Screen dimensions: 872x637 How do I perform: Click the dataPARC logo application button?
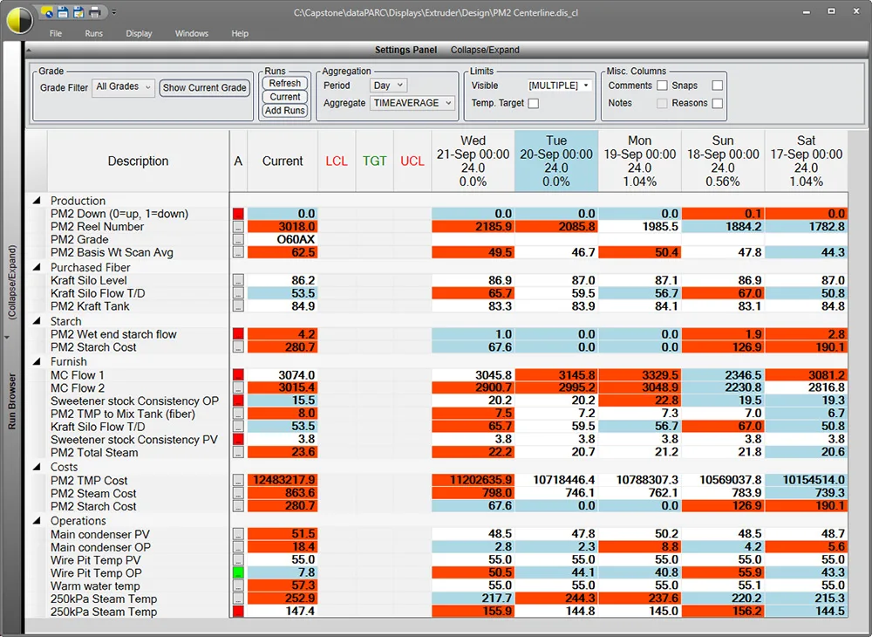(x=18, y=19)
